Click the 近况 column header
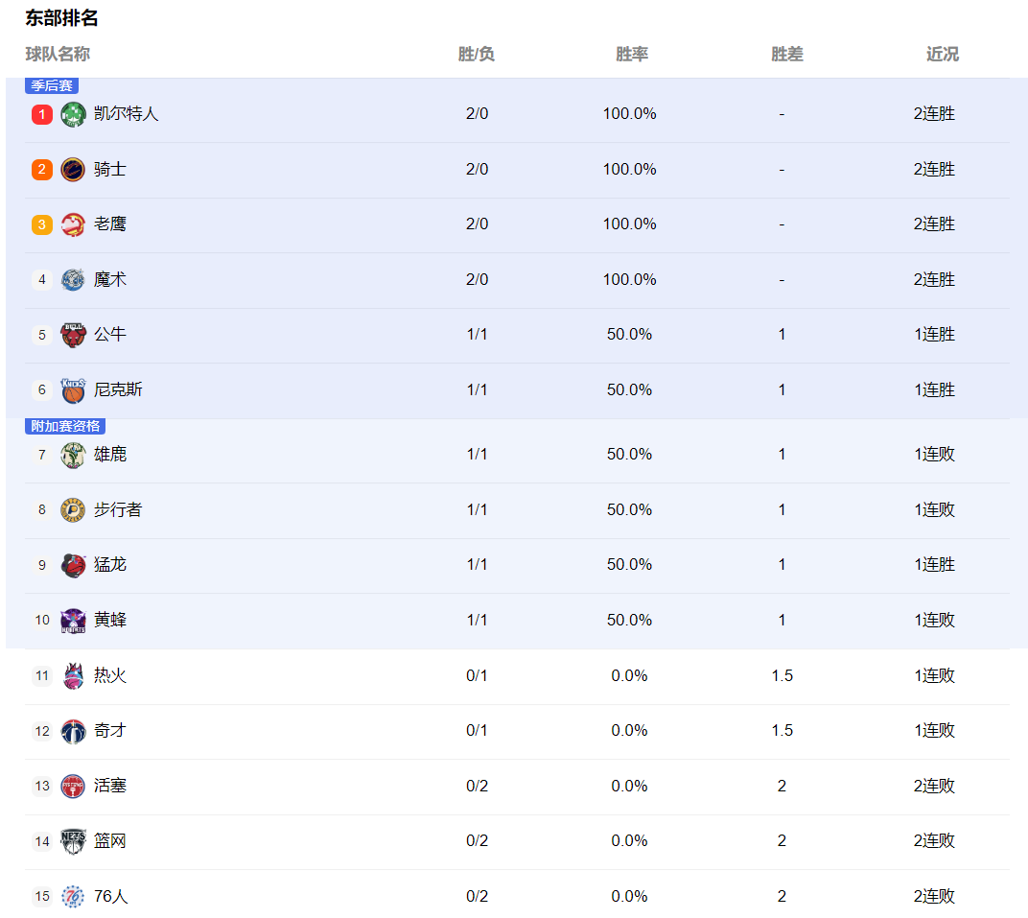1028x918 pixels. click(x=942, y=54)
